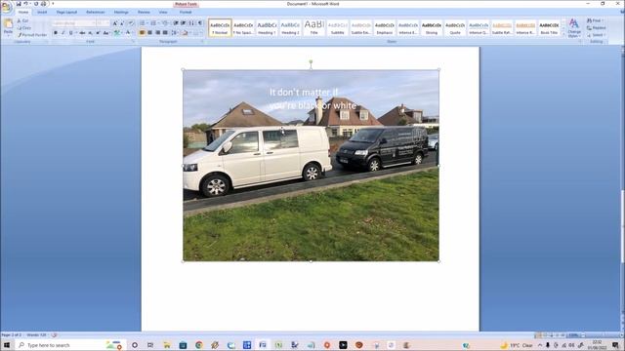Increase paragraph indent
Screen dimensions: 625x351
184,23
